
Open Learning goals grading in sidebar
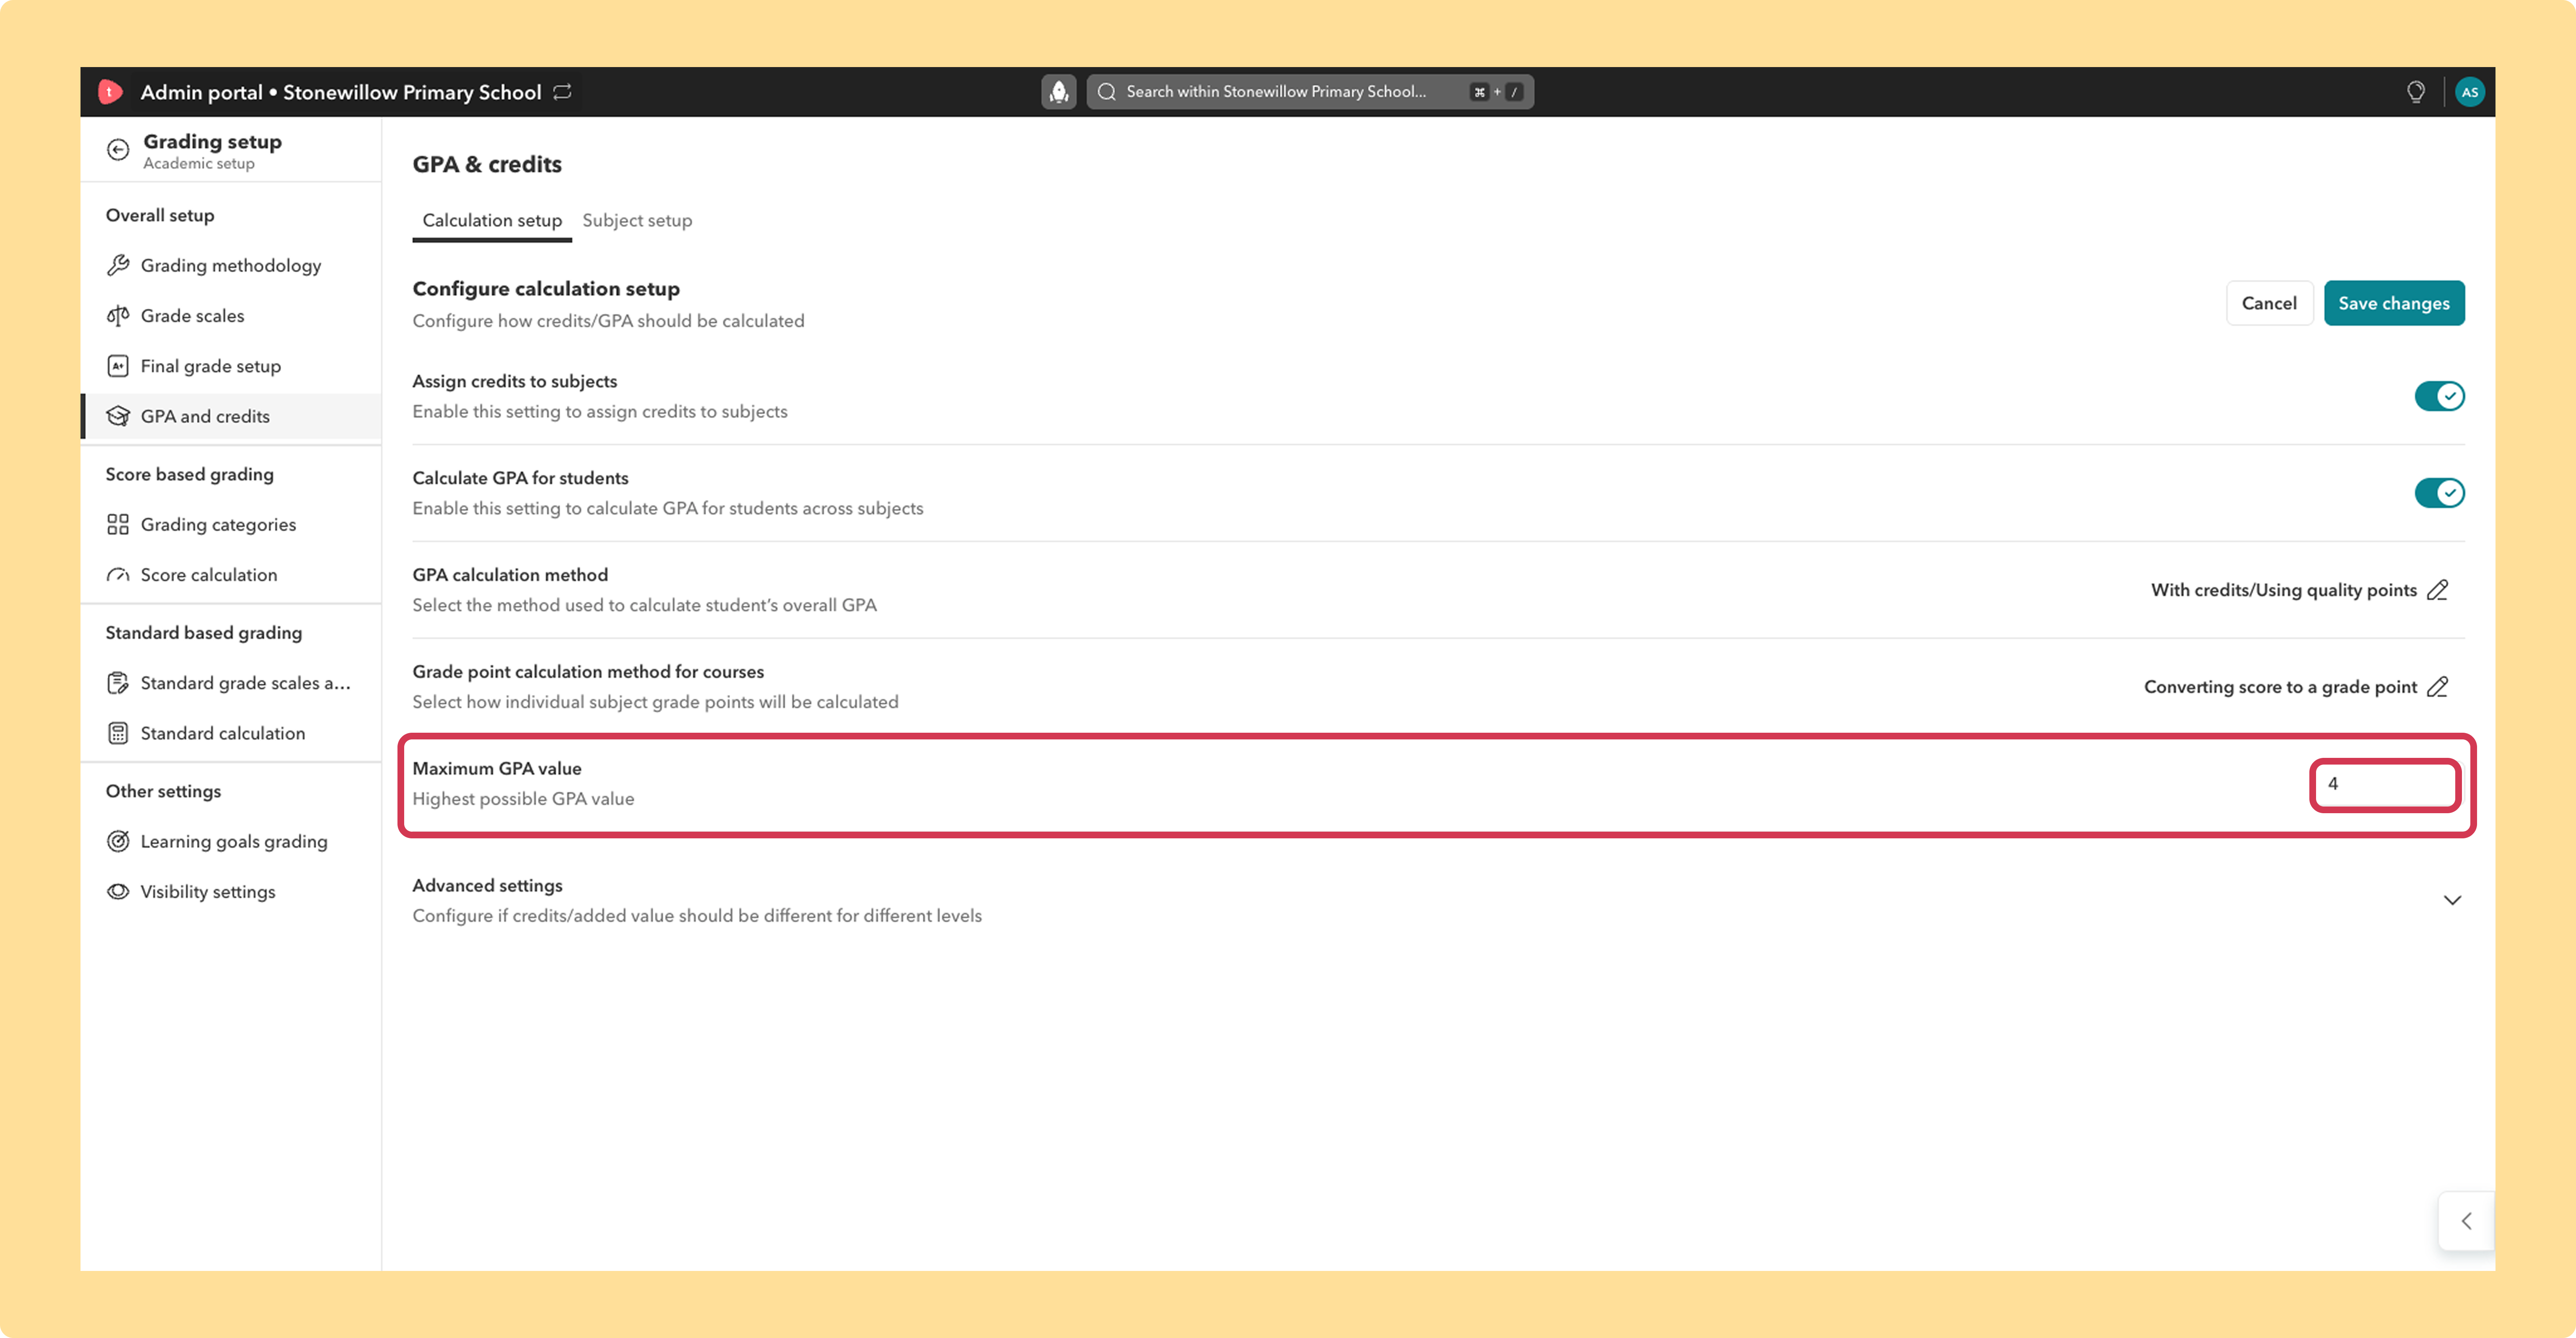pos(231,842)
